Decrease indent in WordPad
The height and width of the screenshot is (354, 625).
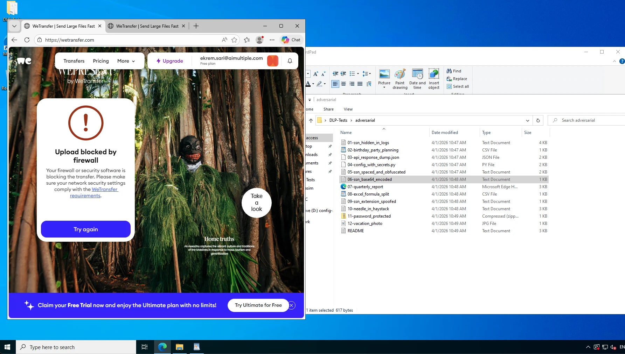point(335,74)
